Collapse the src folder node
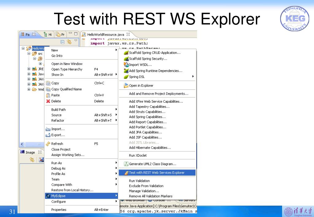The width and height of the screenshot is (314, 217). (29, 54)
